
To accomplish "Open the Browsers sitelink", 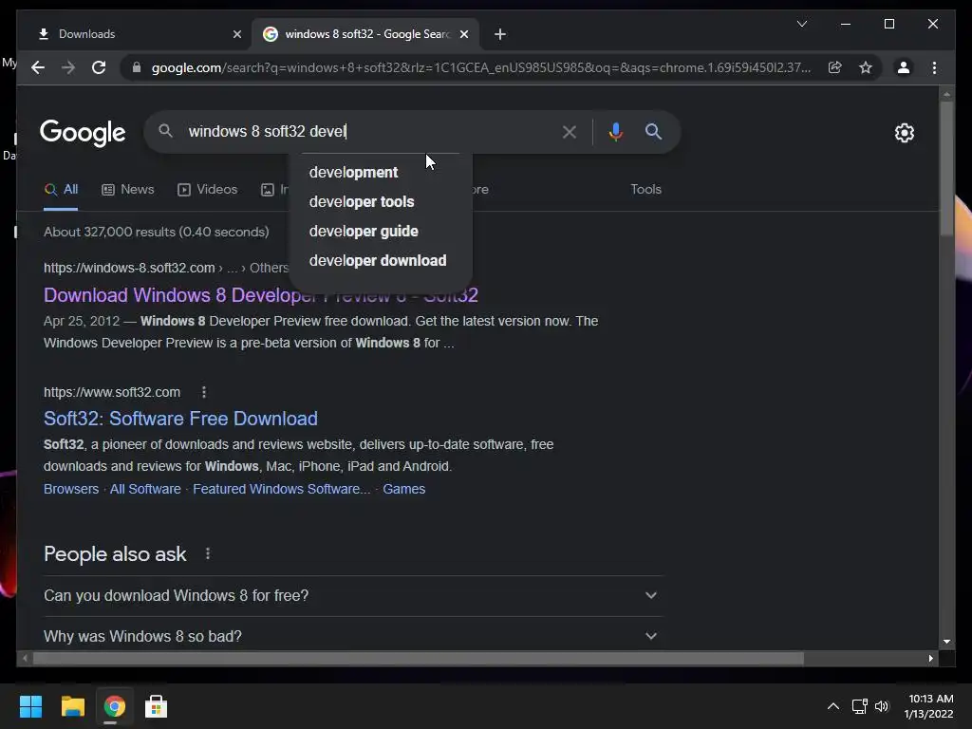I will (71, 489).
